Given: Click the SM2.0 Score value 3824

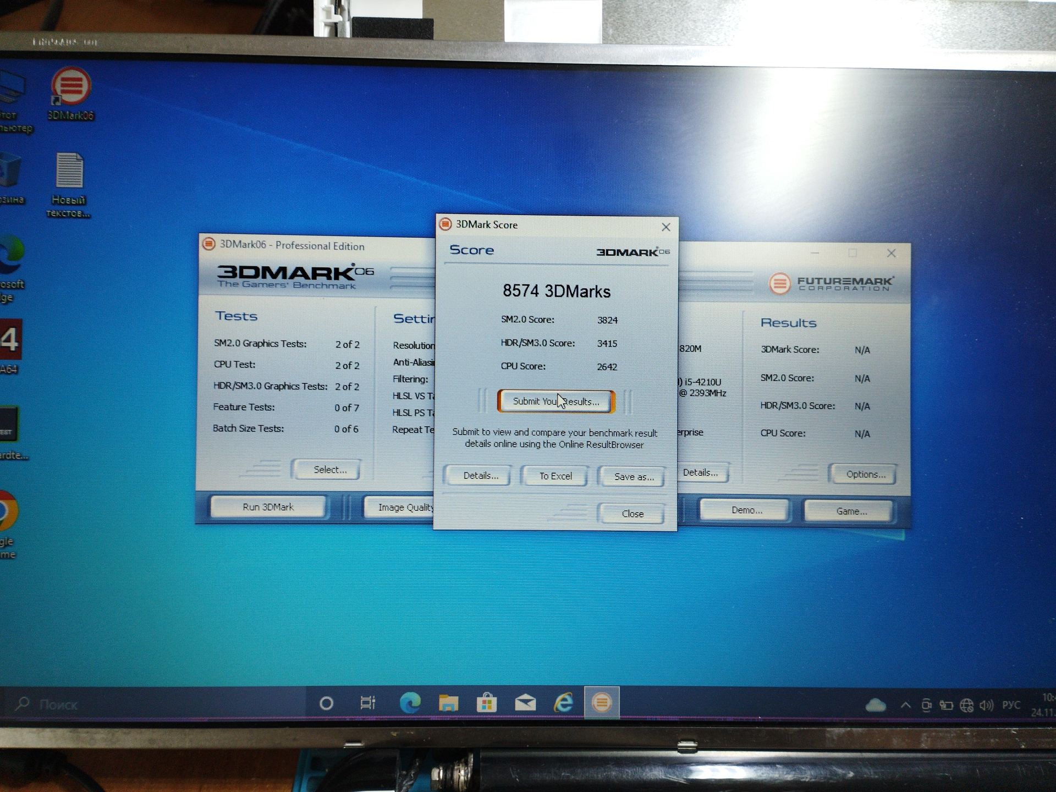Looking at the screenshot, I should pyautogui.click(x=607, y=320).
